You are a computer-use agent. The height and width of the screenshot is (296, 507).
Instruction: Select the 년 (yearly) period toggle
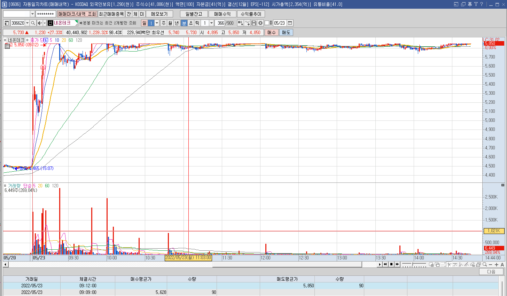(x=177, y=23)
